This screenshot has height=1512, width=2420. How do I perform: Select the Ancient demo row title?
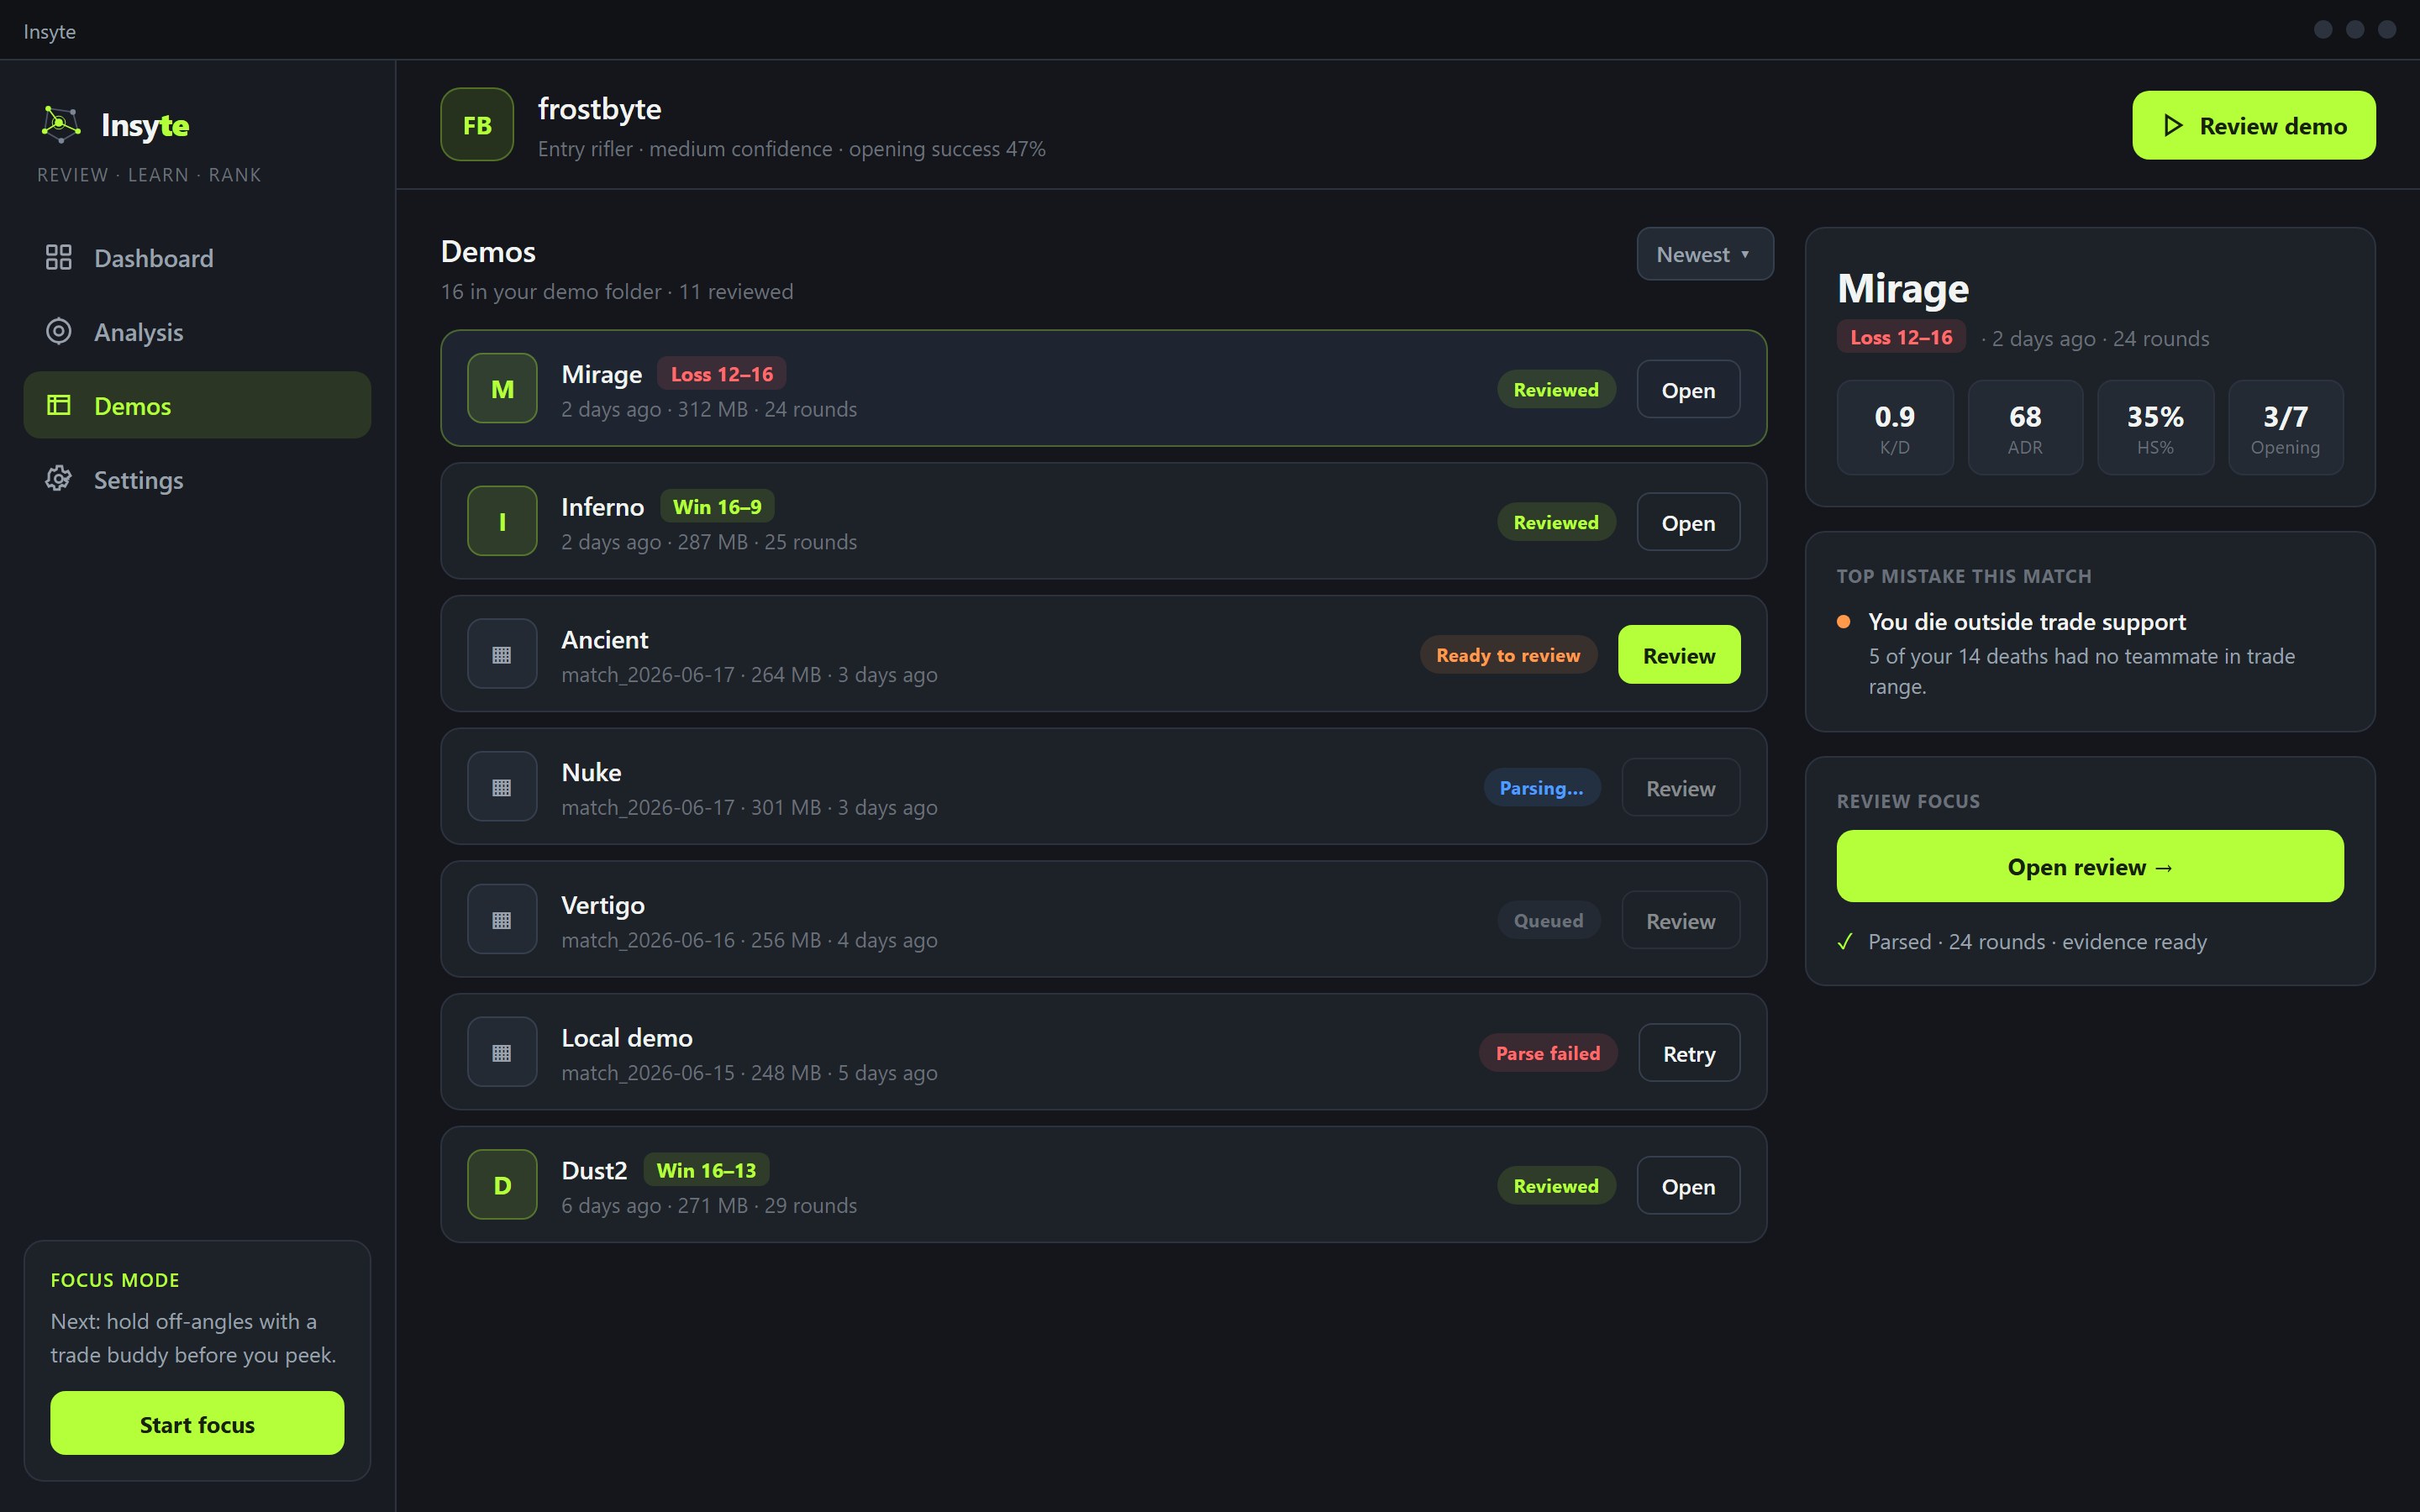(x=604, y=640)
